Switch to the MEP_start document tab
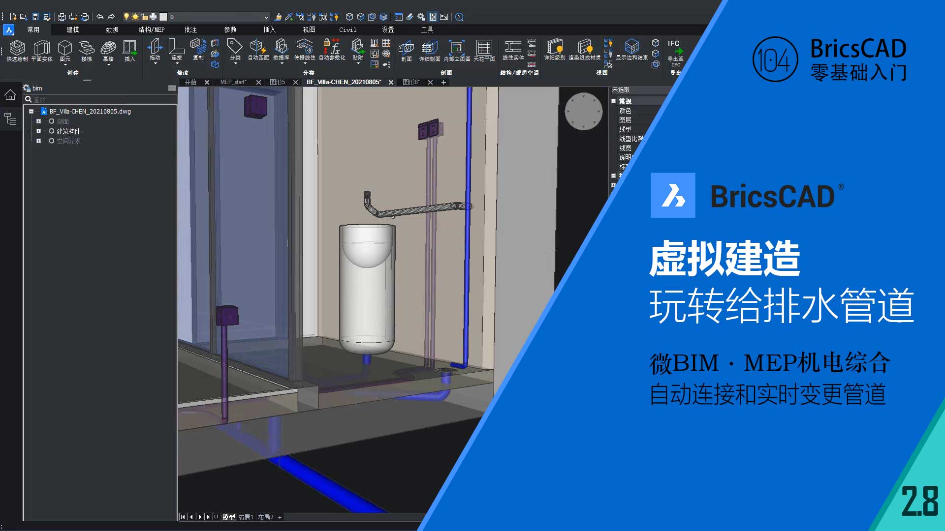 coord(233,82)
